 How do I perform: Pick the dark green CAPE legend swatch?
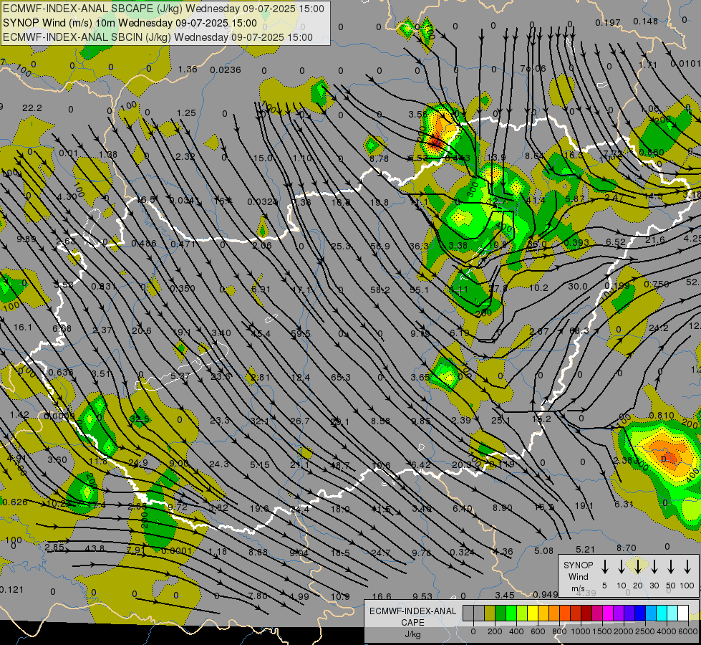[x=501, y=613]
